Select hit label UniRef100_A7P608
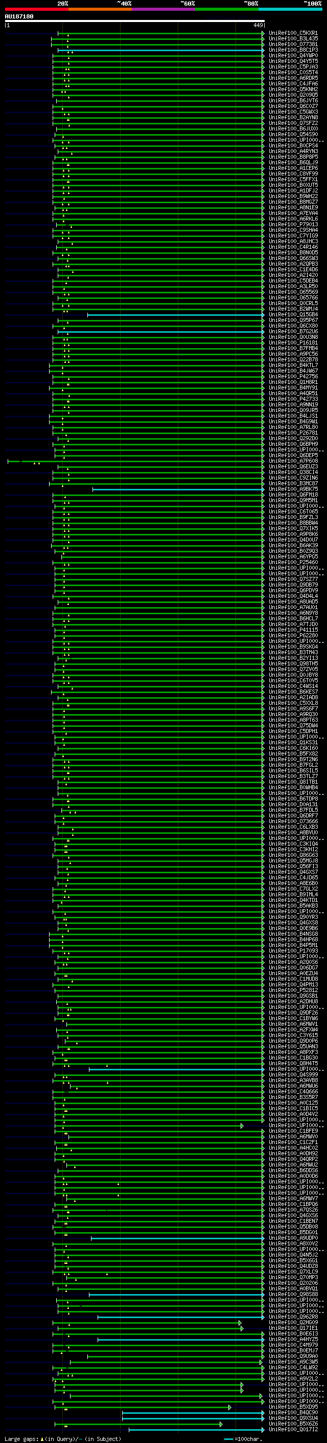 click(x=293, y=461)
